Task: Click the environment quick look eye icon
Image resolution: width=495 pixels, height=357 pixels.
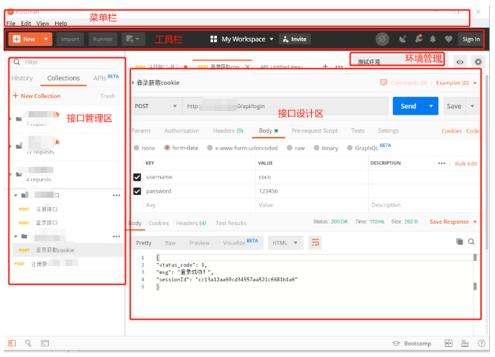Action: pyautogui.click(x=461, y=62)
